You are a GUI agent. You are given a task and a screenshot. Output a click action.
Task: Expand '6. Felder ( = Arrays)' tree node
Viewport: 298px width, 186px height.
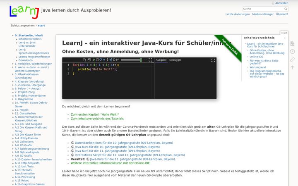[x=13, y=88]
